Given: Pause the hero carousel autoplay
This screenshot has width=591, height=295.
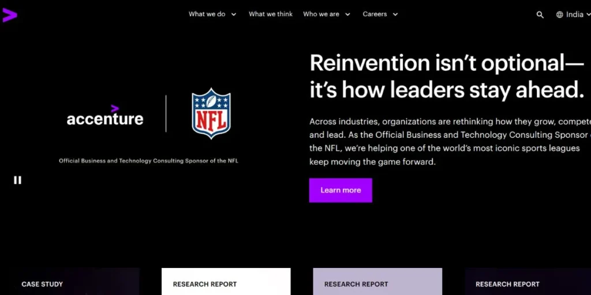Looking at the screenshot, I should (17, 180).
